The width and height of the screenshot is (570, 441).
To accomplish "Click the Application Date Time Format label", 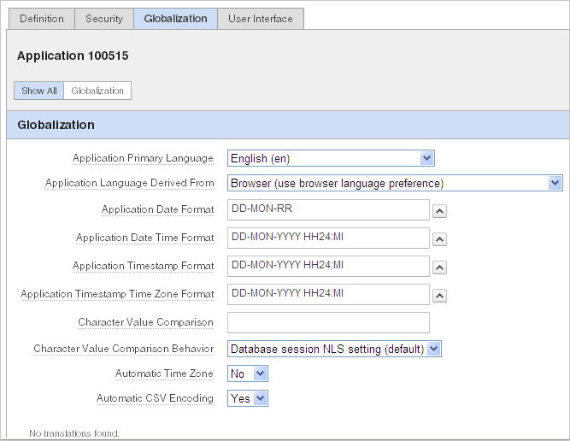I will 145,238.
